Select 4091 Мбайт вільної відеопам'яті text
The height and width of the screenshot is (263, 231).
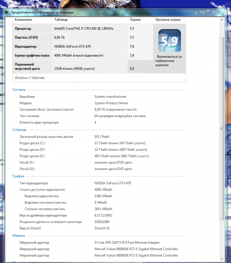pyautogui.click(x=78, y=55)
